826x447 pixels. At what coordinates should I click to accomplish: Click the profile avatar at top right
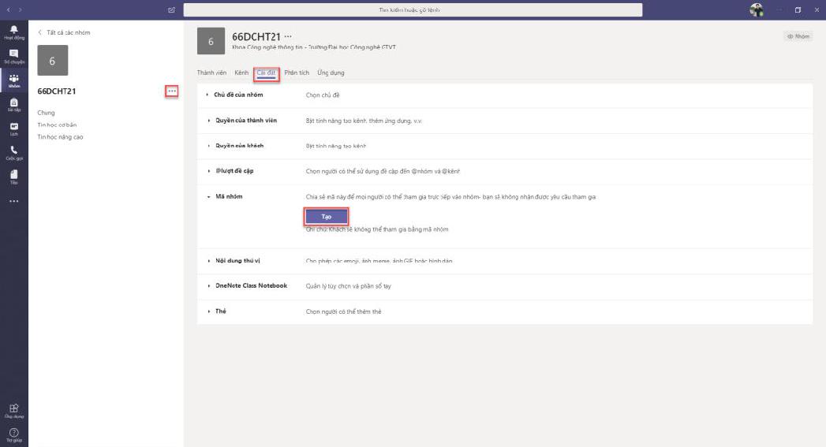(757, 9)
